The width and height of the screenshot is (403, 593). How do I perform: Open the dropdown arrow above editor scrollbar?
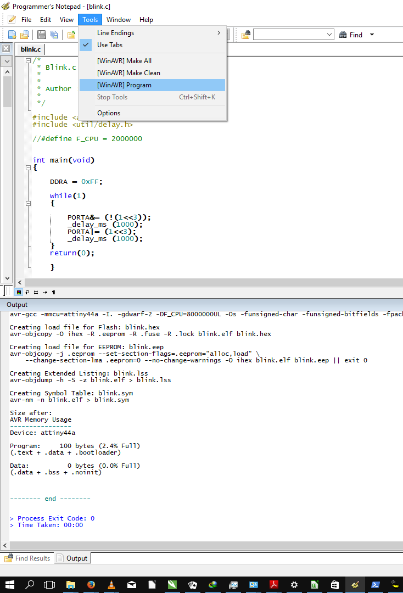7,61
